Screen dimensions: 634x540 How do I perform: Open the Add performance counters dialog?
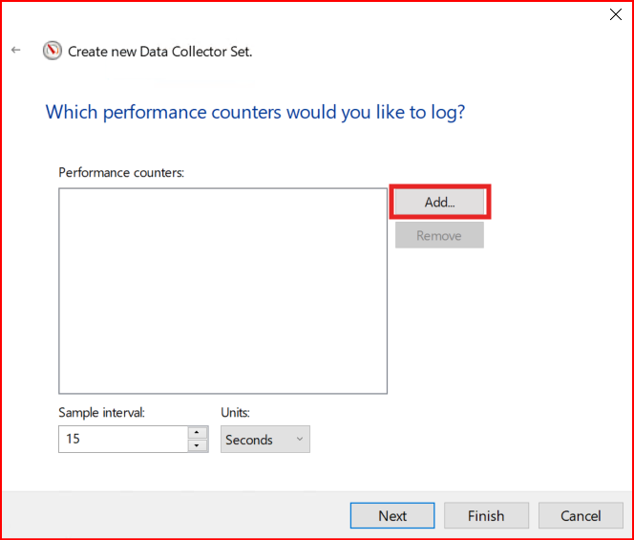click(439, 203)
